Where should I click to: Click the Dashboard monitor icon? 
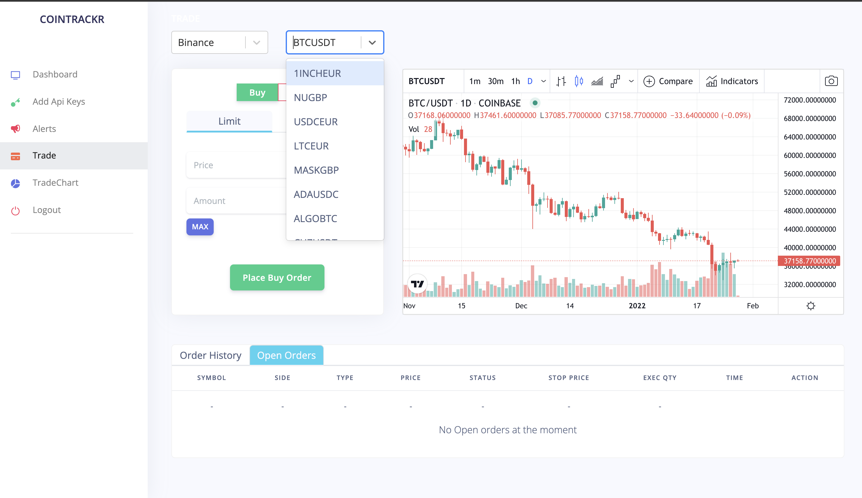tap(15, 75)
